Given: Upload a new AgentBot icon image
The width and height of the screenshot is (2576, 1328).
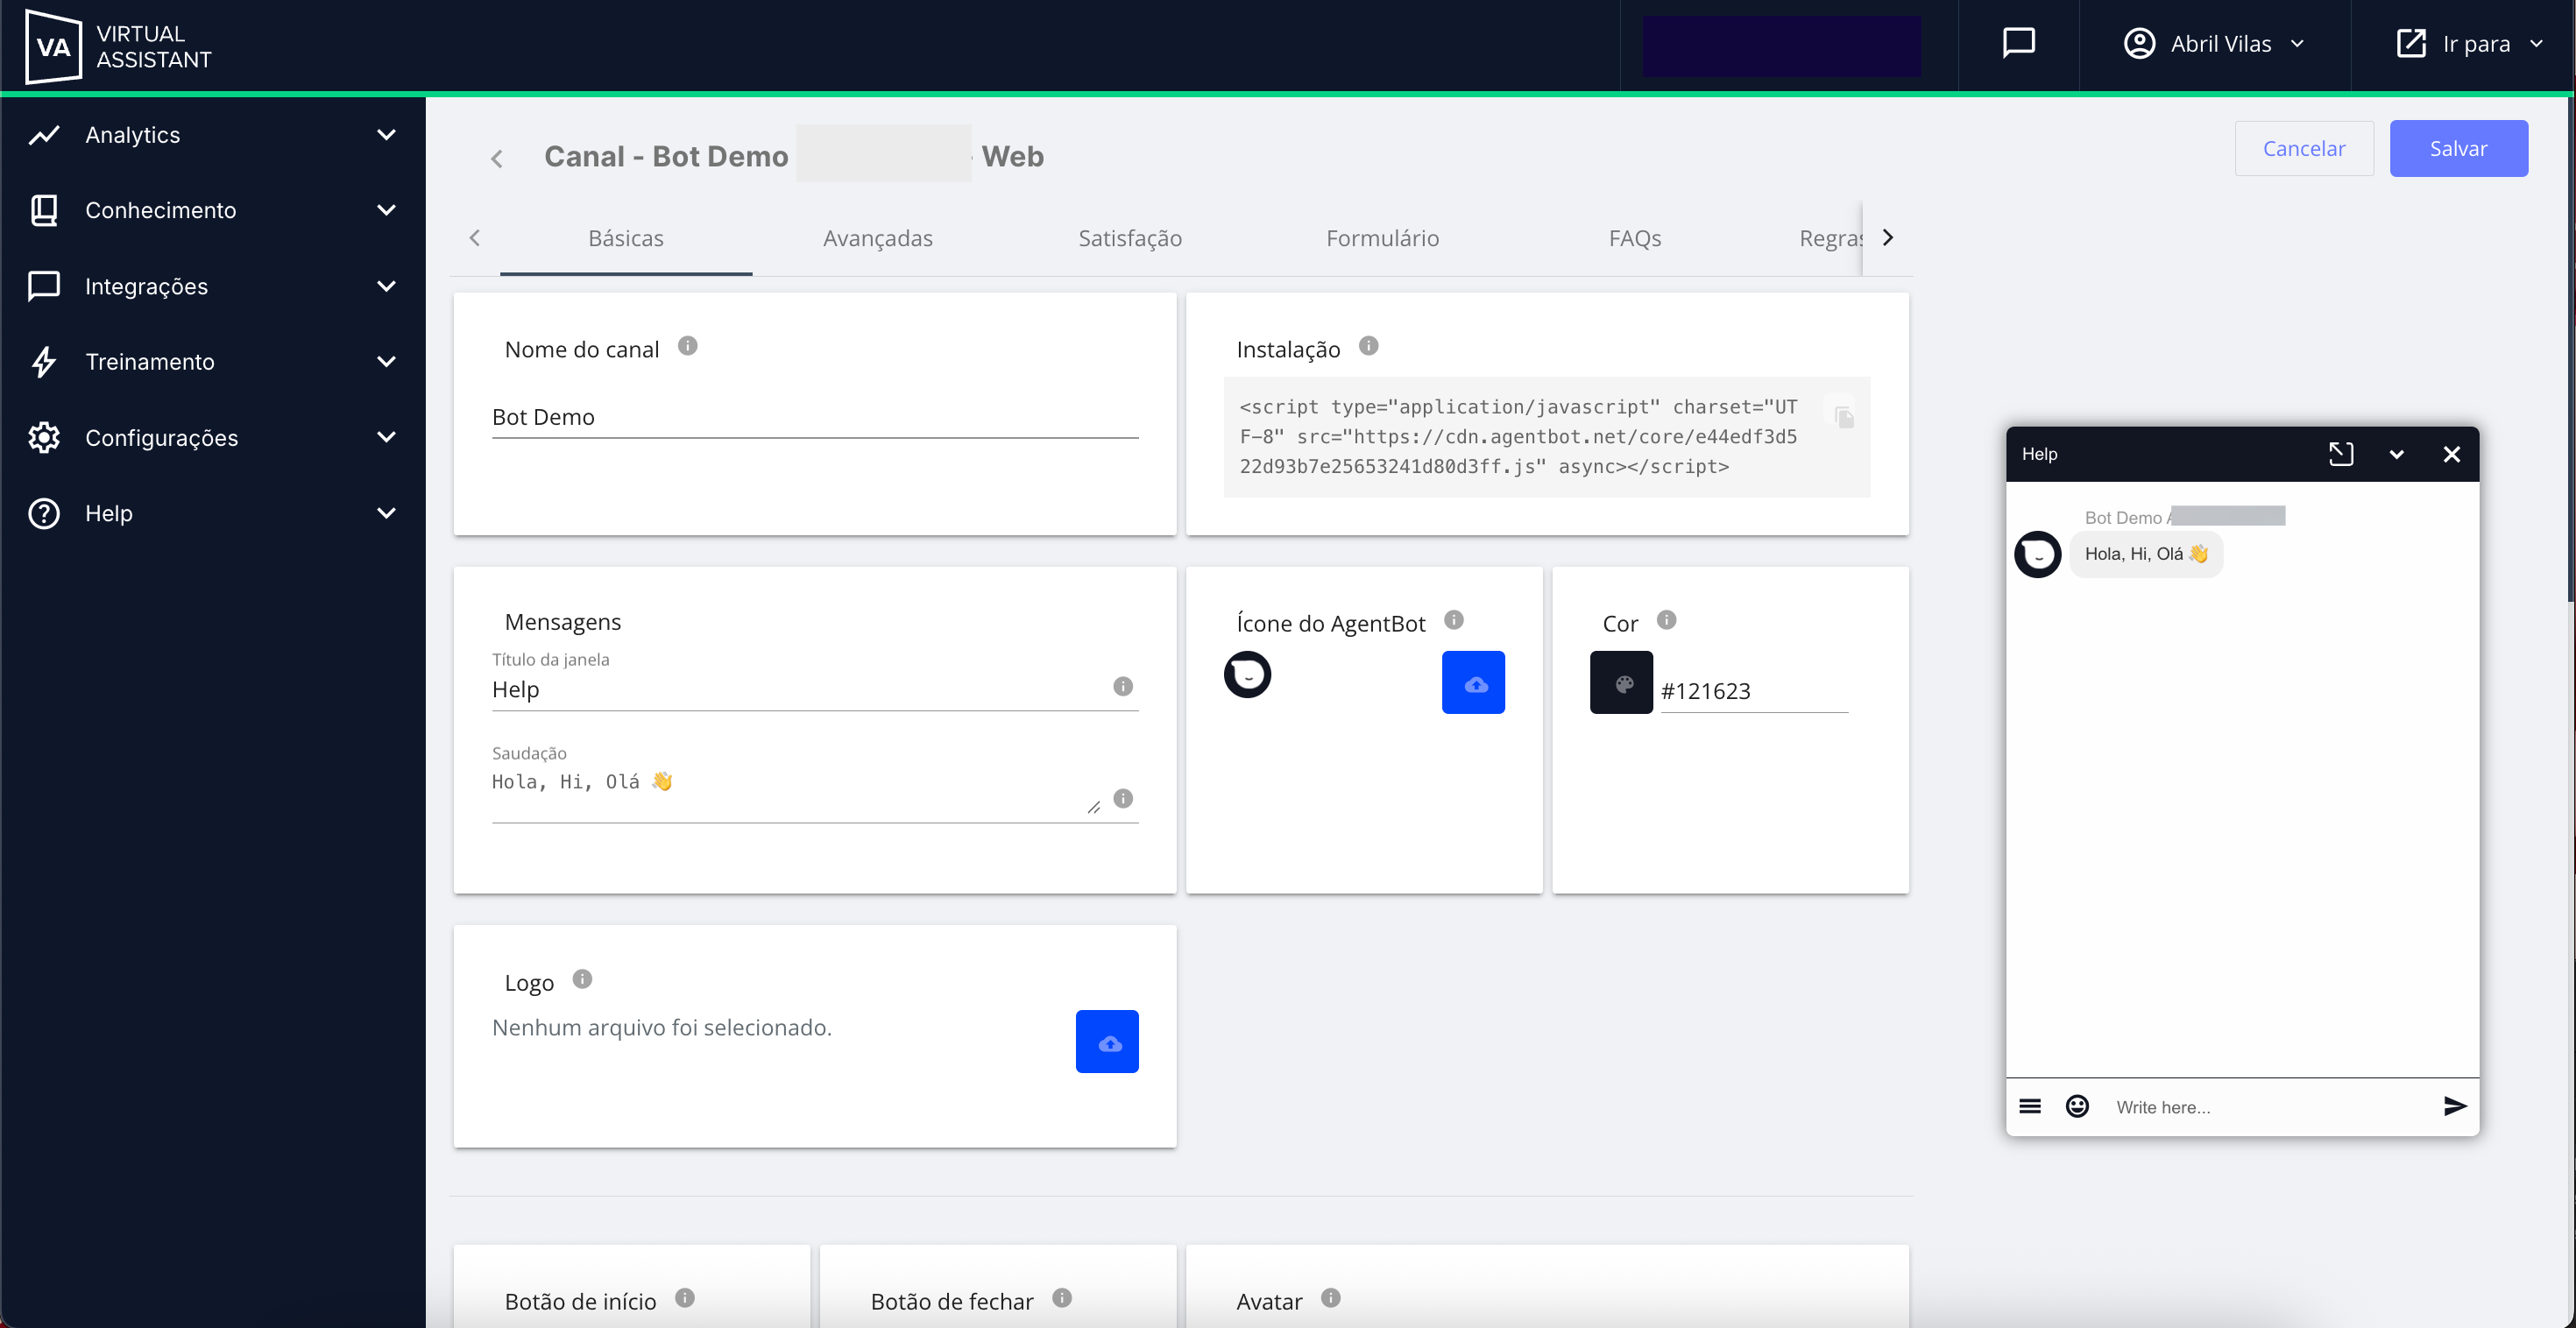Looking at the screenshot, I should tap(1472, 683).
